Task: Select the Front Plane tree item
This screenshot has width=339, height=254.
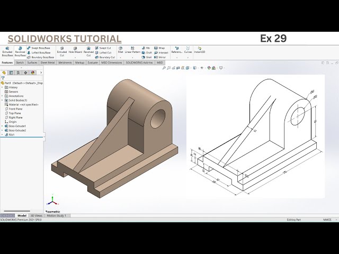Action: point(14,109)
